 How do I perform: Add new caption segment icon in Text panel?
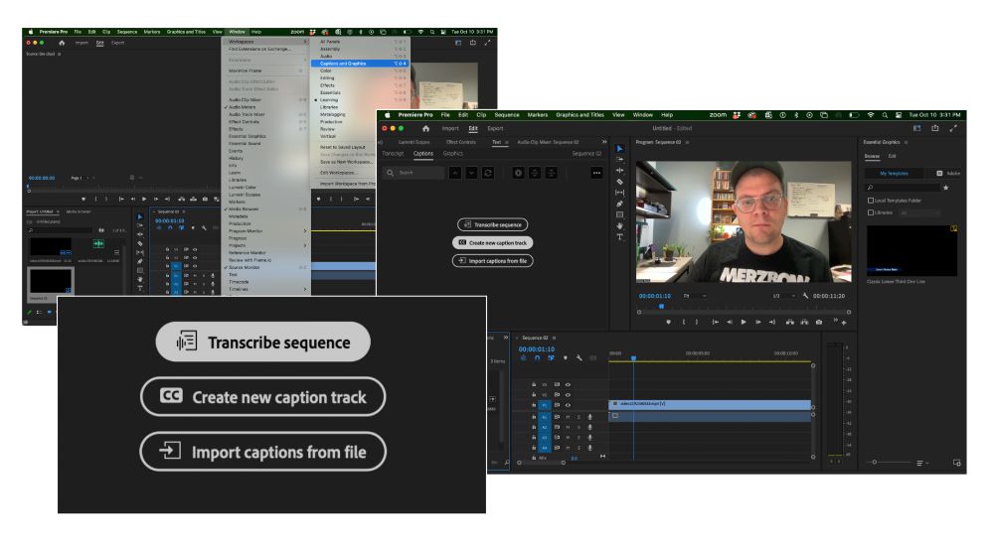pyautogui.click(x=518, y=173)
